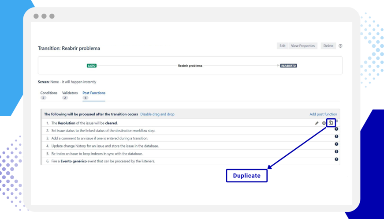Click the help icon next to the Delete button
This screenshot has width=384, height=219.
click(x=340, y=46)
